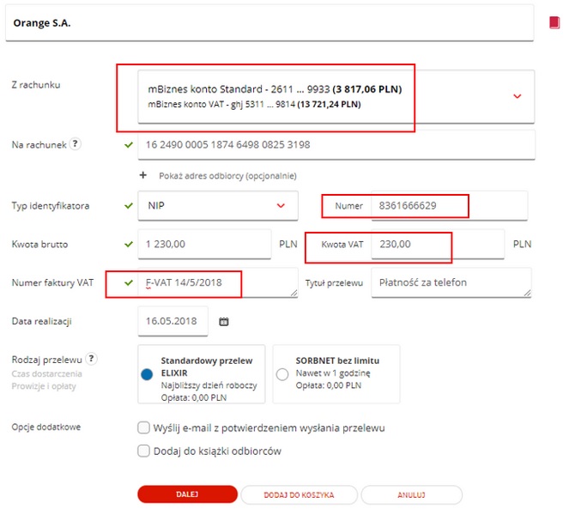Expand the Z rachunku account dropdown arrow
Screen dimensions: 575x509
coord(517,96)
